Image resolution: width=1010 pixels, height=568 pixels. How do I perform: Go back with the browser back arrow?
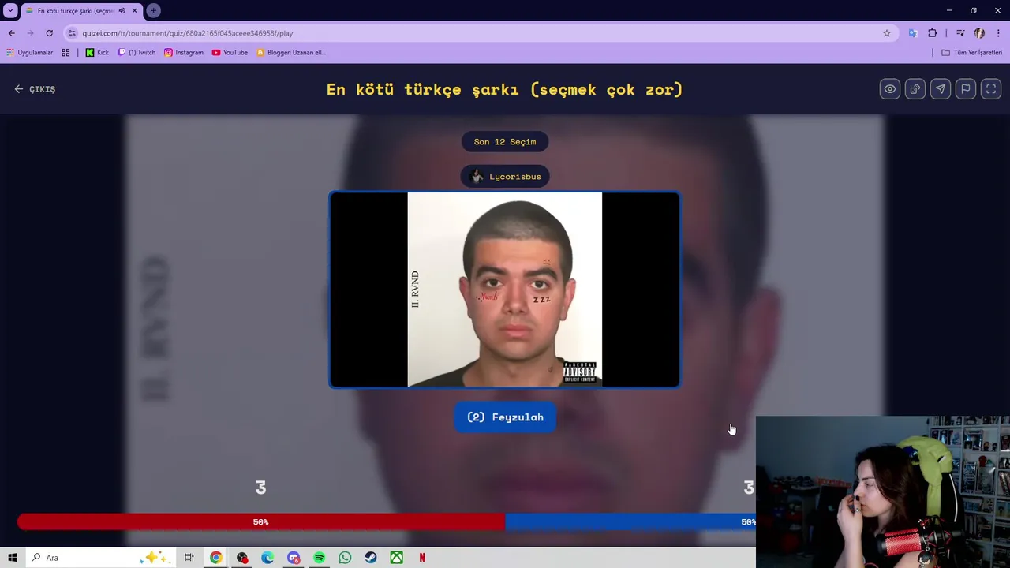click(x=11, y=33)
